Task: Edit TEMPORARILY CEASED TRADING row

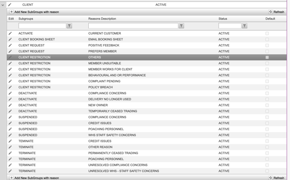Action: (x=10, y=111)
